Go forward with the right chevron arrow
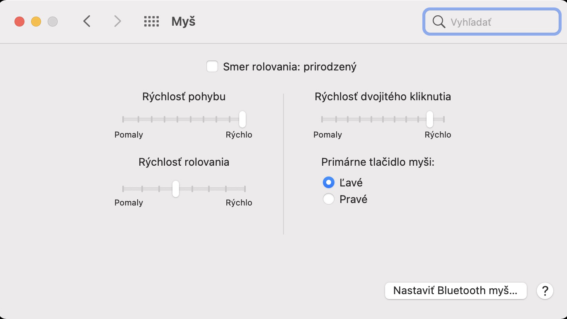Viewport: 567px width, 319px height. pyautogui.click(x=118, y=21)
